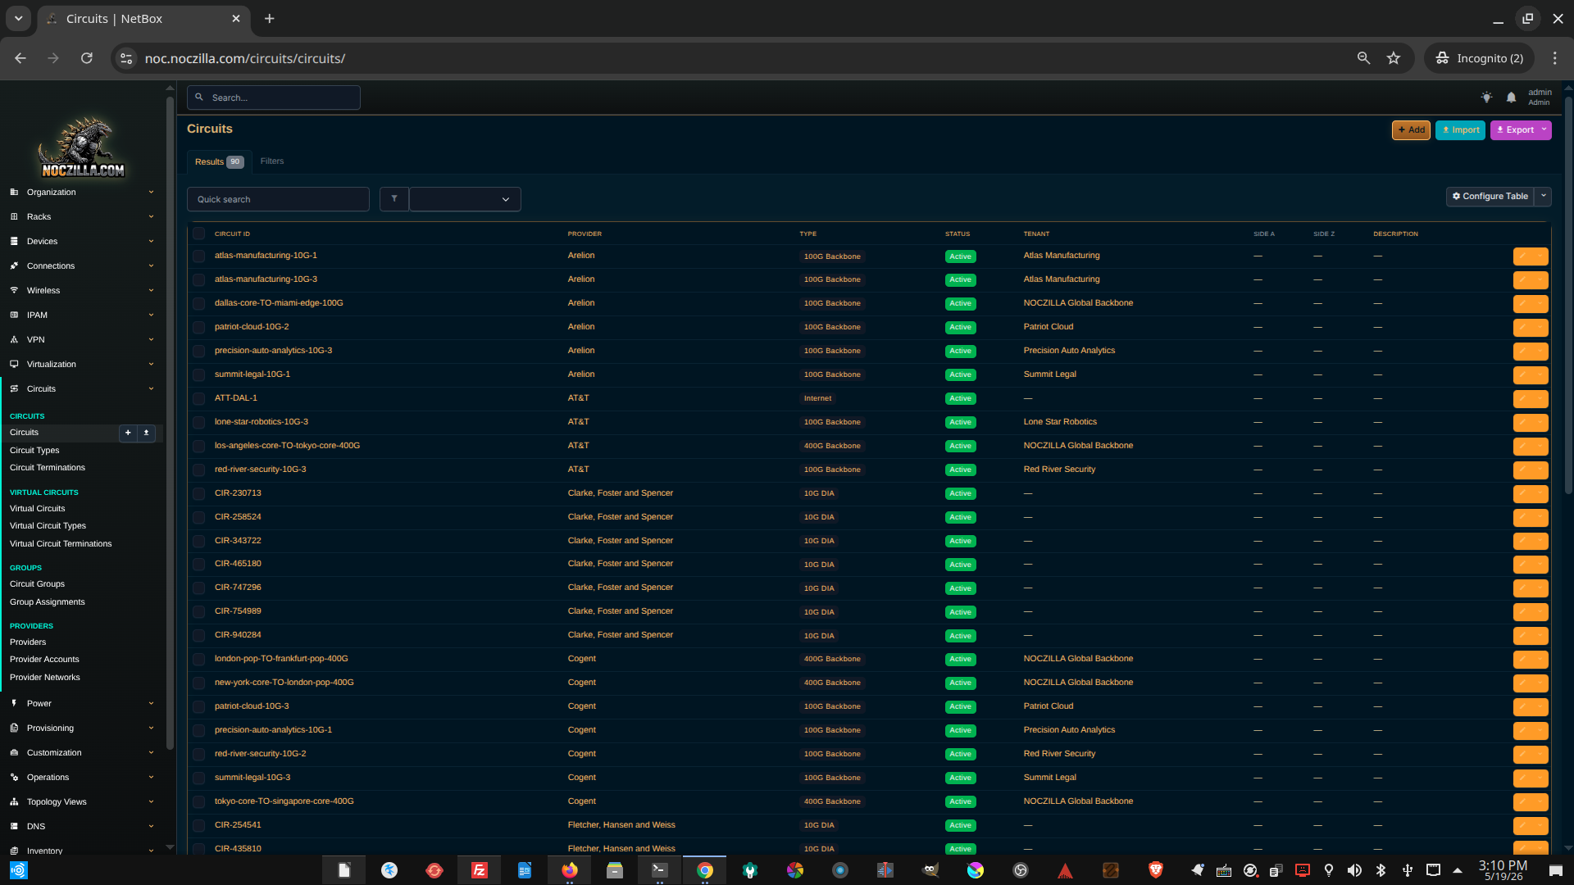This screenshot has height=885, width=1574.
Task: Open Brave browser from the taskbar
Action: coord(1156,870)
